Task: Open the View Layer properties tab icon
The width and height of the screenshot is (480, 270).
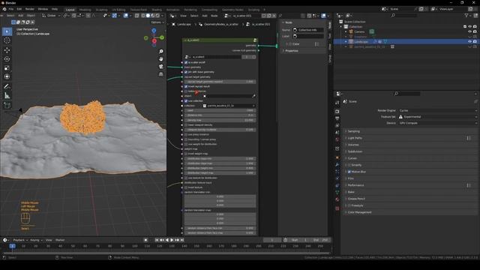Action: (x=337, y=125)
